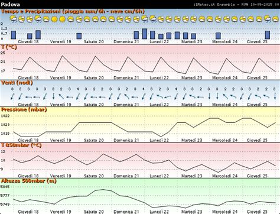Click Venerdì 19 under the pressure chart
The image size is (280, 214).
coord(60,140)
